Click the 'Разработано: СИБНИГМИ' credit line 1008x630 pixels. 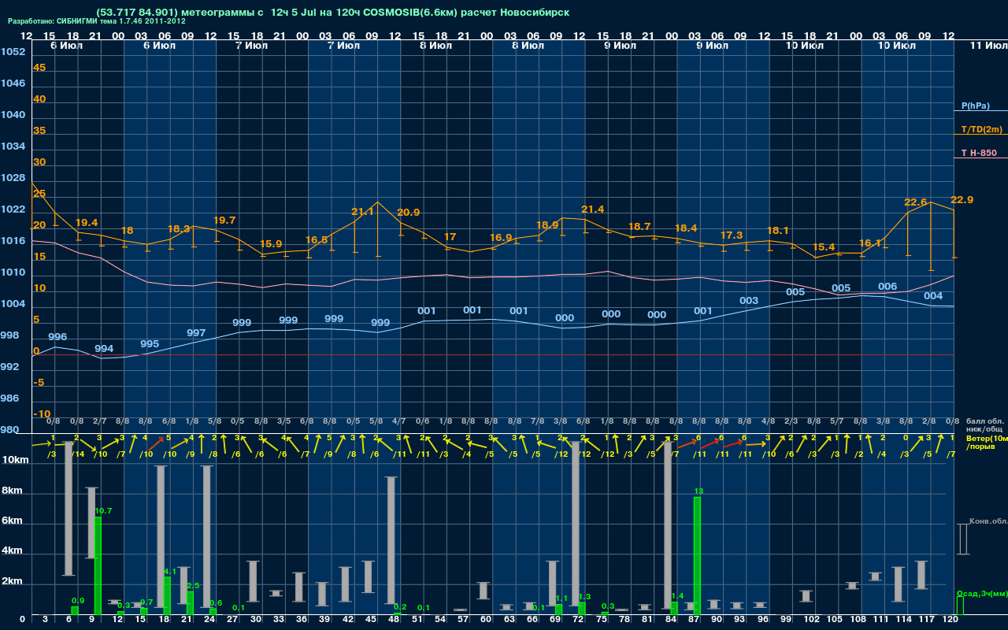tap(97, 21)
